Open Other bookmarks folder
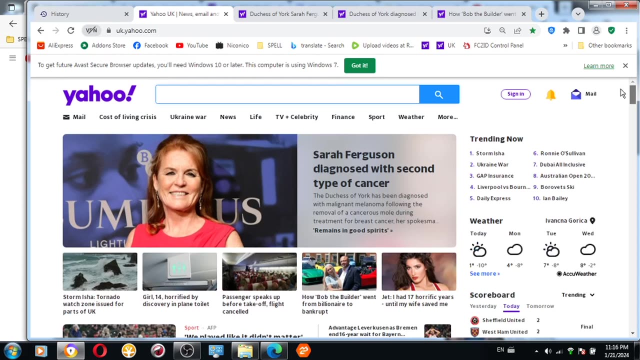The width and height of the screenshot is (640, 360). pyautogui.click(x=604, y=45)
